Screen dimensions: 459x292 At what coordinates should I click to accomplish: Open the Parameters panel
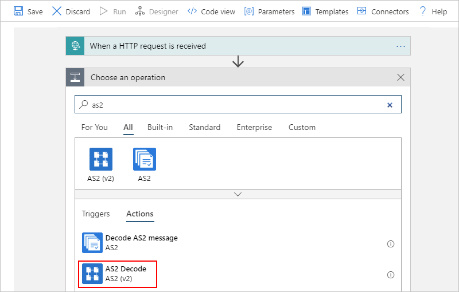(x=269, y=11)
